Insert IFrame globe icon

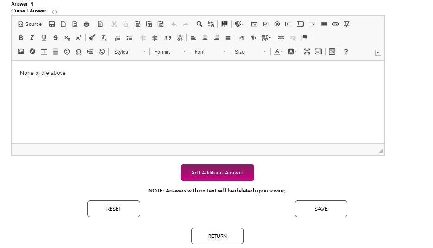tap(102, 51)
